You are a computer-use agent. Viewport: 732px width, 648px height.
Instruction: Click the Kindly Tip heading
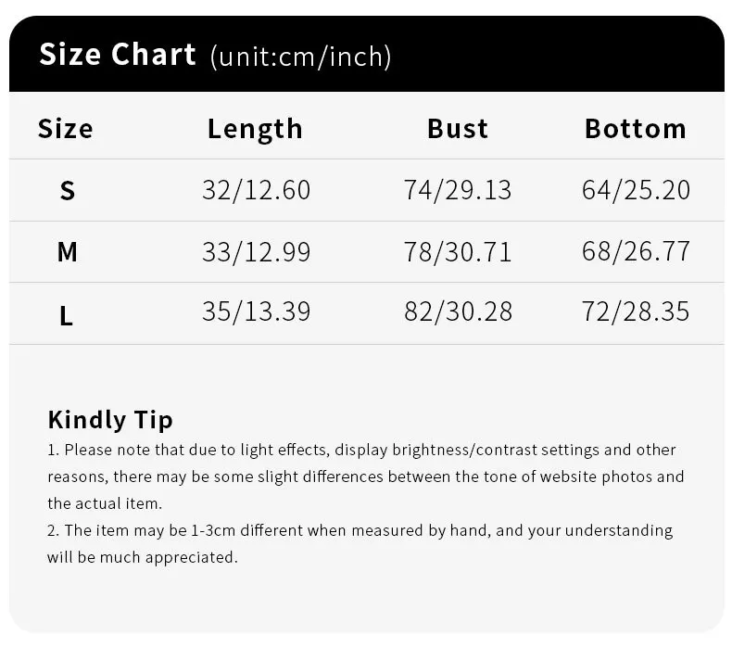[110, 420]
